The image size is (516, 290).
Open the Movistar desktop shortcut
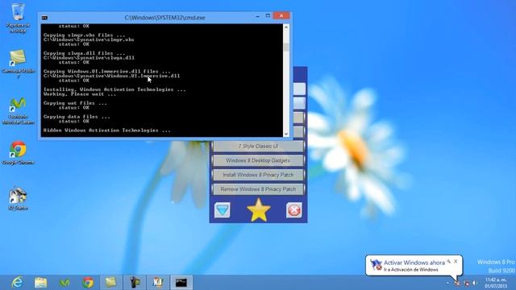18,110
